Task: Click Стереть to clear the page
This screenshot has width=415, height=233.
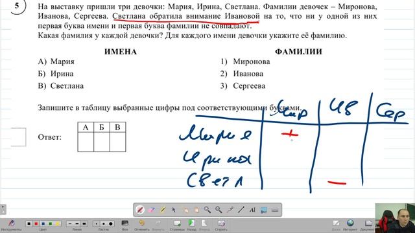Action: [x=221, y=225]
